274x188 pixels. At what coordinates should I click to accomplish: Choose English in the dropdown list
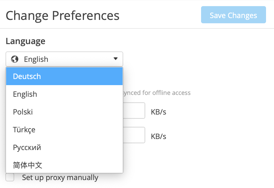pyautogui.click(x=64, y=94)
